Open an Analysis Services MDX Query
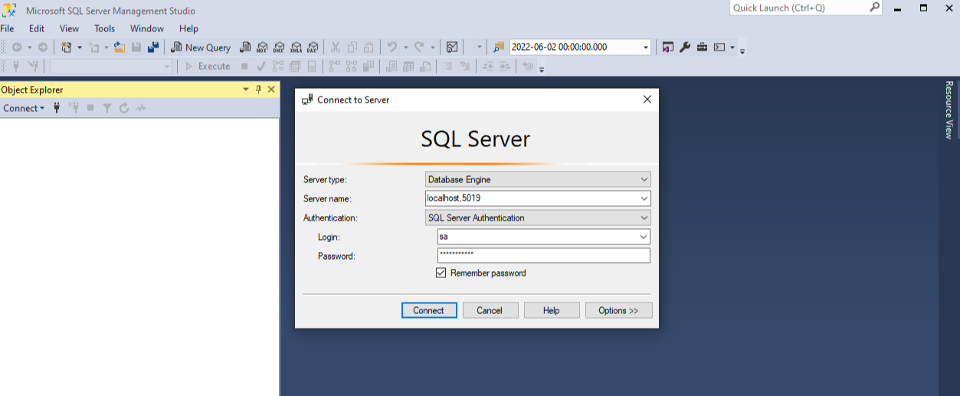 [x=263, y=47]
